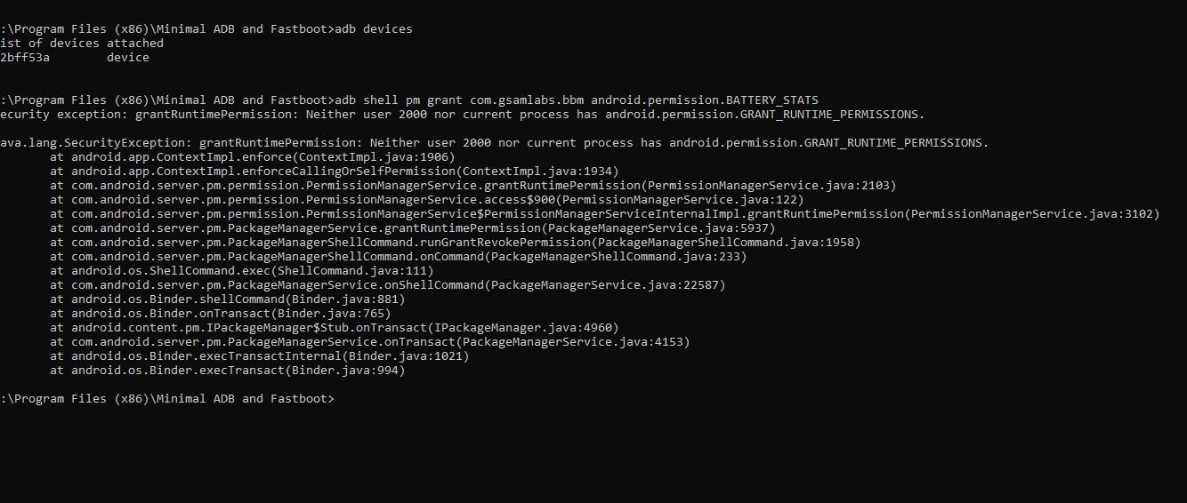Click the 'Security exception' error line
Image resolution: width=1187 pixels, height=503 pixels.
pyautogui.click(x=463, y=115)
